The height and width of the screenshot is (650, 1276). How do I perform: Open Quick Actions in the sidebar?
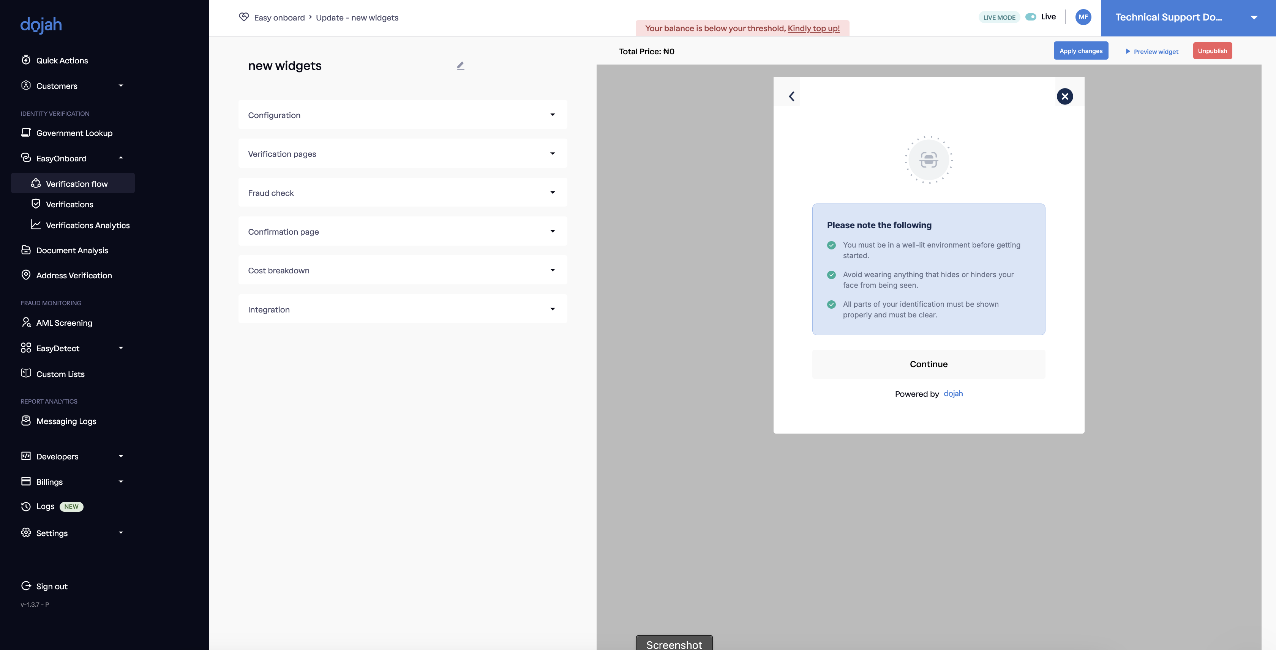pos(62,60)
